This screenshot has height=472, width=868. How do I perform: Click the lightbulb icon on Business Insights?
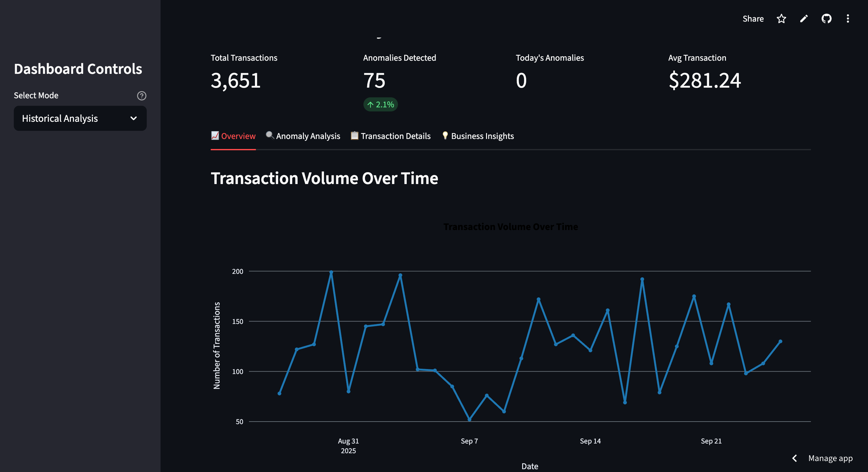click(445, 135)
